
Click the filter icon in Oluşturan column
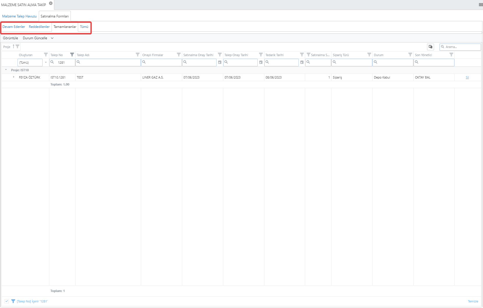pos(46,55)
